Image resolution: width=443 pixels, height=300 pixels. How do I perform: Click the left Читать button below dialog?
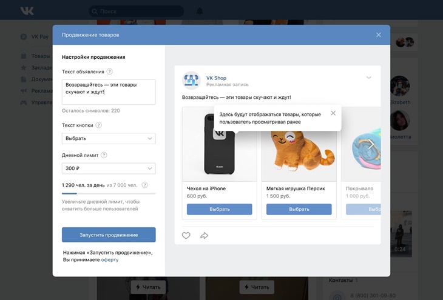pos(148,287)
